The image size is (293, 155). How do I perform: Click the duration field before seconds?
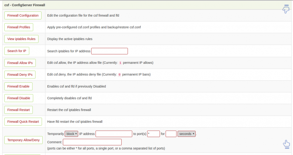click(171, 134)
